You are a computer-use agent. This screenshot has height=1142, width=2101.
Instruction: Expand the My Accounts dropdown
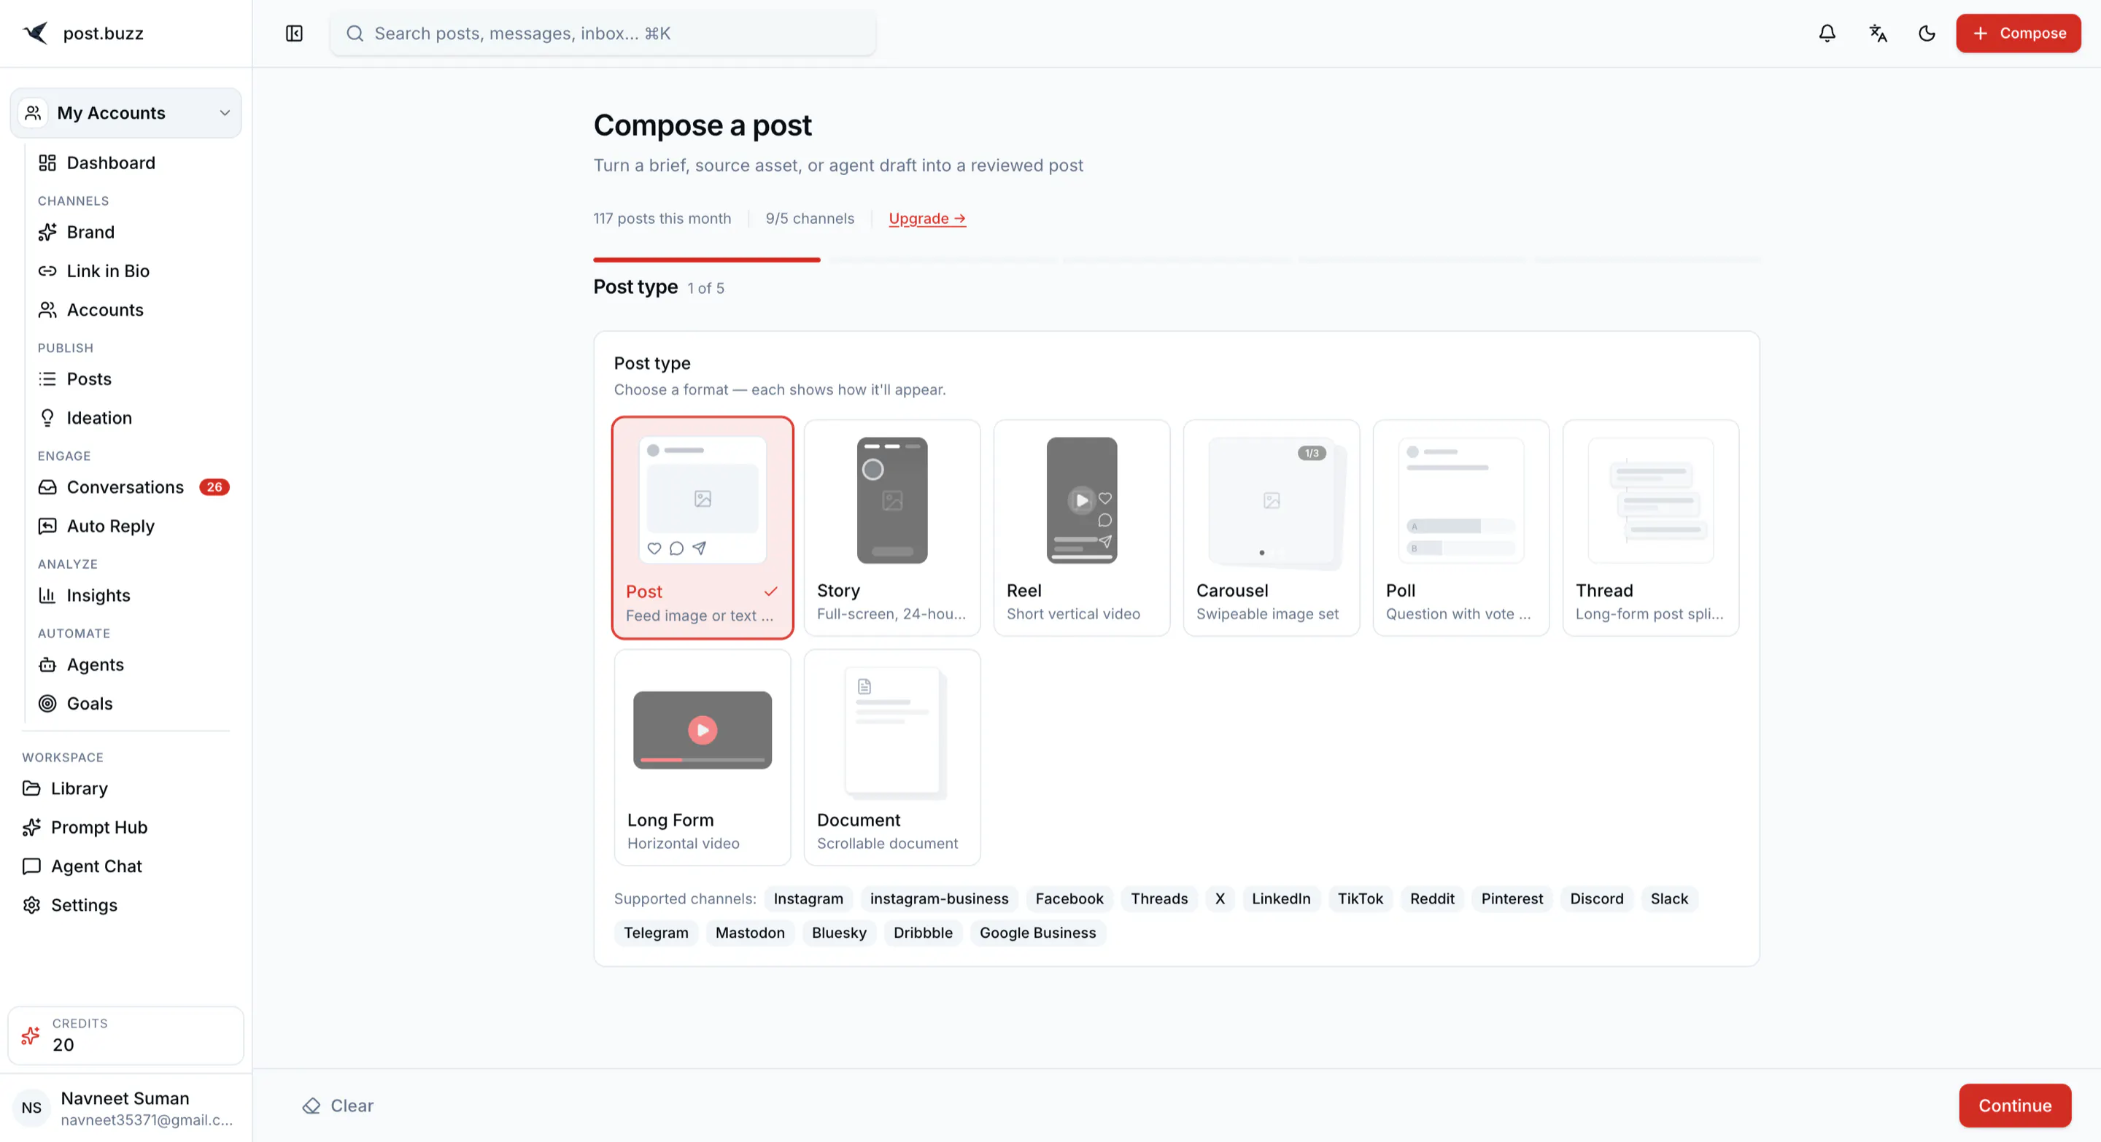(125, 113)
